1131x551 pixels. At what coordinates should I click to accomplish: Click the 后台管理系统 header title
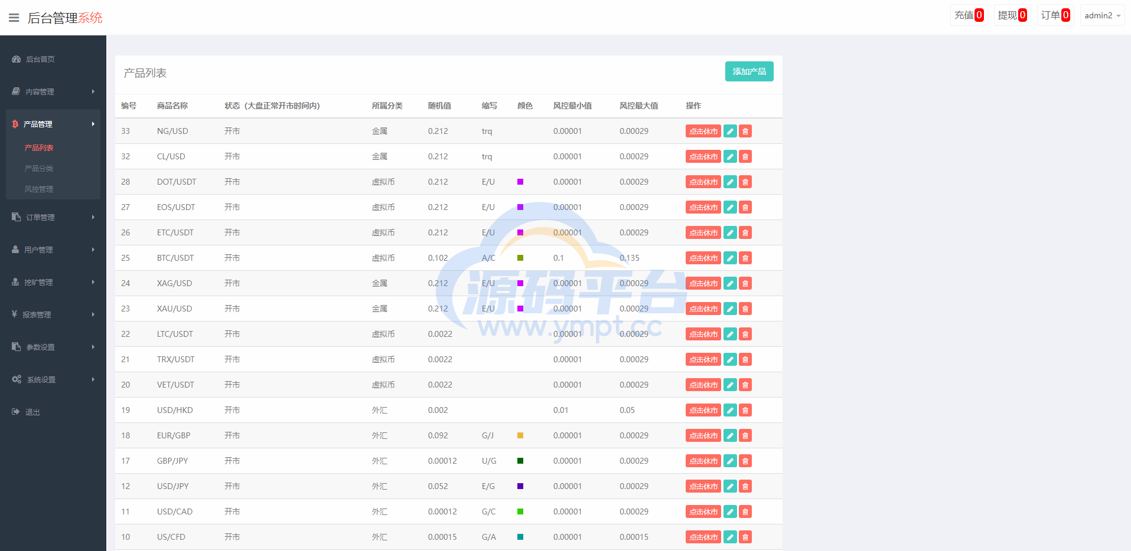pyautogui.click(x=65, y=18)
